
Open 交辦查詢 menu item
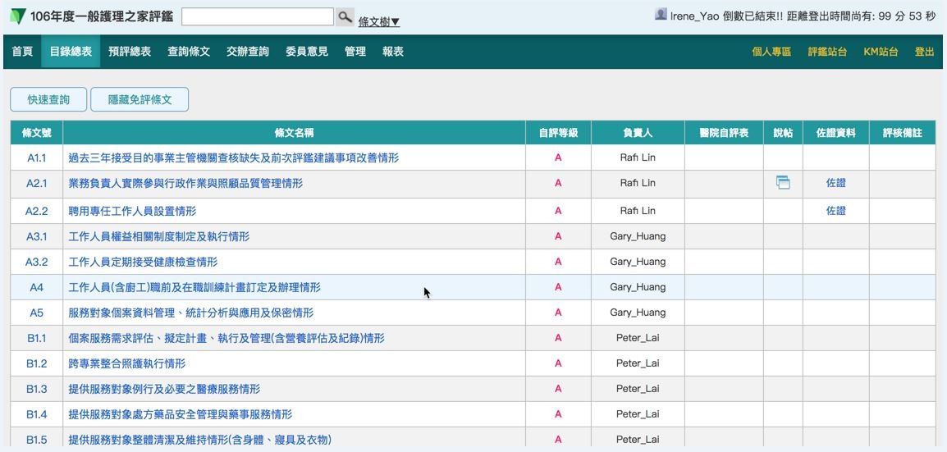[x=248, y=52]
